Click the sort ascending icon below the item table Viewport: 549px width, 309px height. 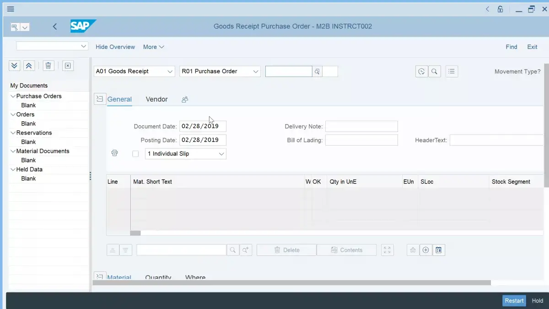pos(113,250)
